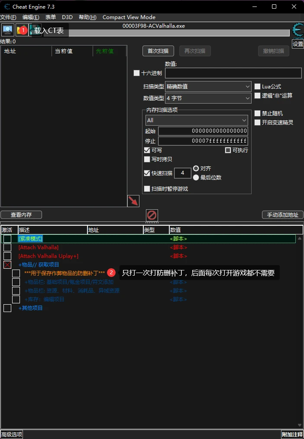Image resolution: width=304 pixels, height=439 pixels.
Task: Select the 对齐 alignment radio button
Action: tap(196, 168)
